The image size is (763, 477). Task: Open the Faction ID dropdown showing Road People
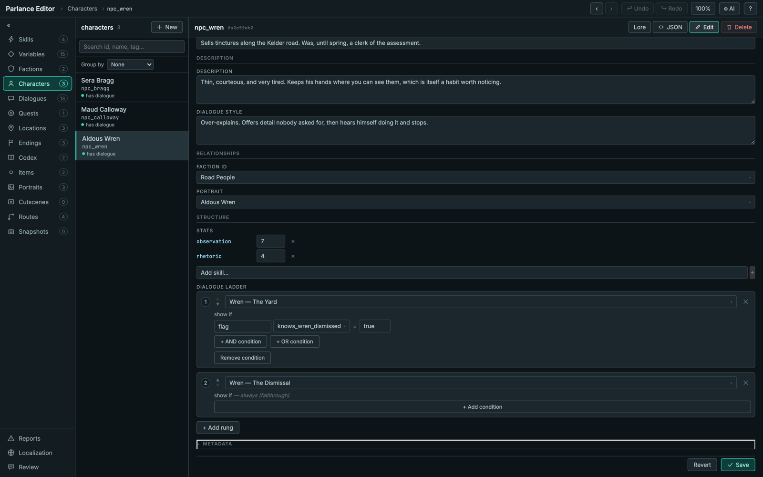point(475,177)
